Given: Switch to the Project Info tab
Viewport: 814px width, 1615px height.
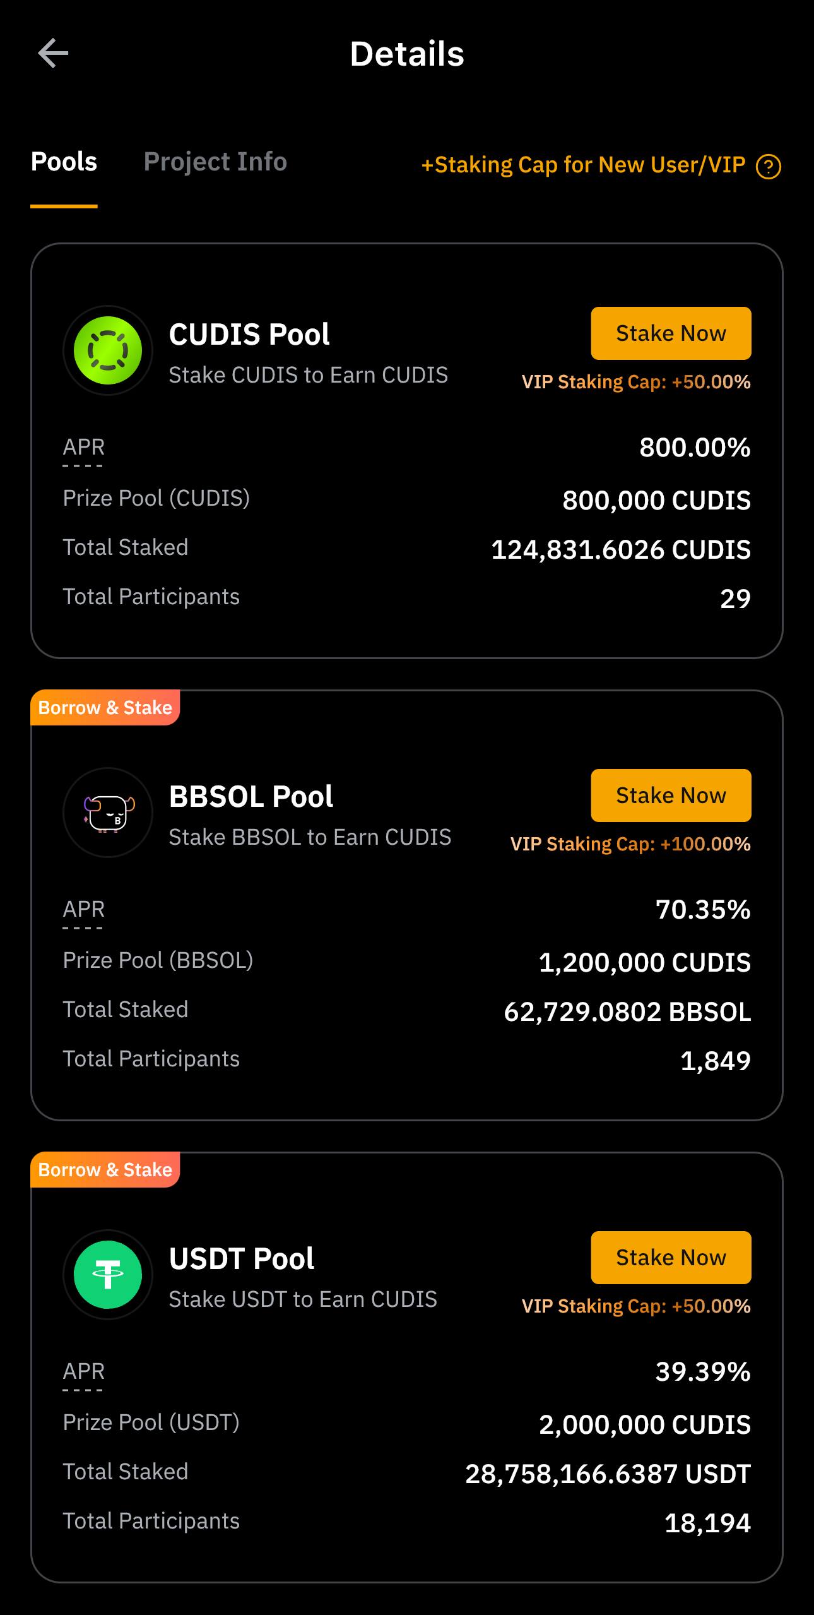Looking at the screenshot, I should pyautogui.click(x=215, y=162).
